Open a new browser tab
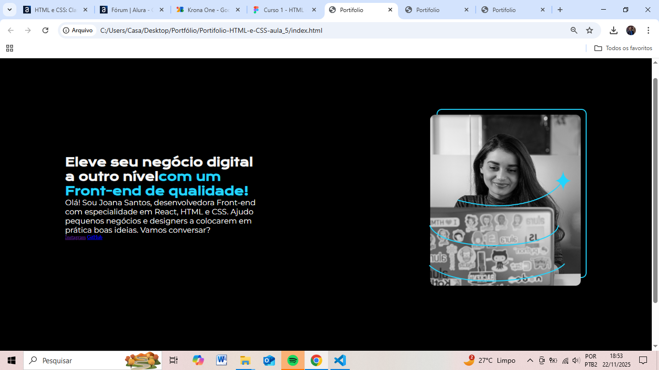Viewport: 659px width, 370px height. coord(560,10)
